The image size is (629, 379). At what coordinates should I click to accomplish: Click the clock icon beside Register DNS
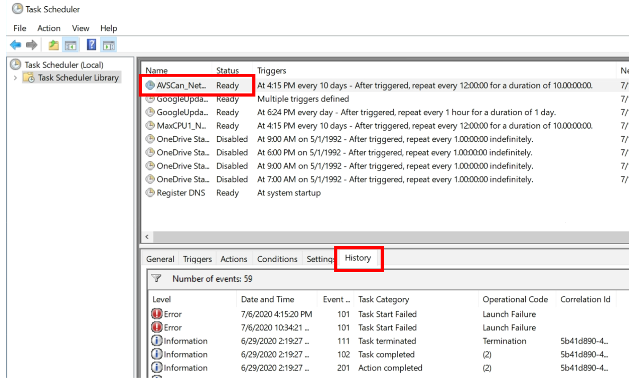click(150, 192)
